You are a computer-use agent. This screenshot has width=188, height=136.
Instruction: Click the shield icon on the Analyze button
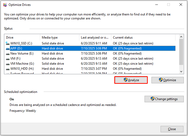125,80
